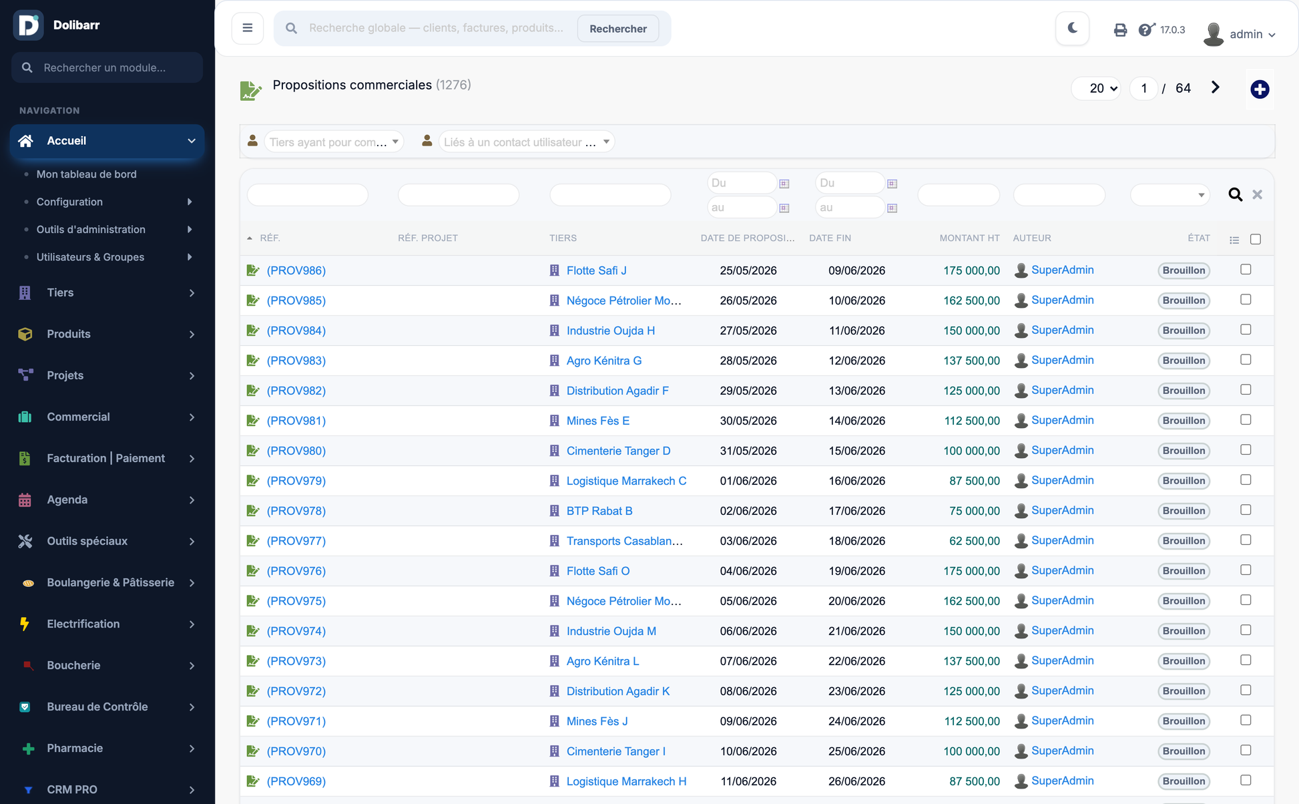Focus the global search field
1299x804 pixels.
click(437, 28)
